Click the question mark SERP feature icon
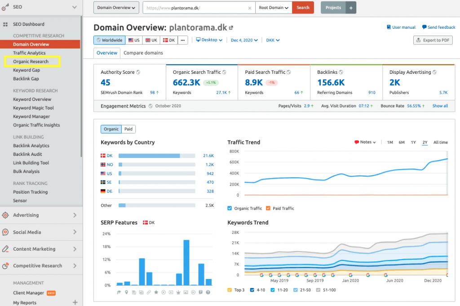 click(208, 292)
